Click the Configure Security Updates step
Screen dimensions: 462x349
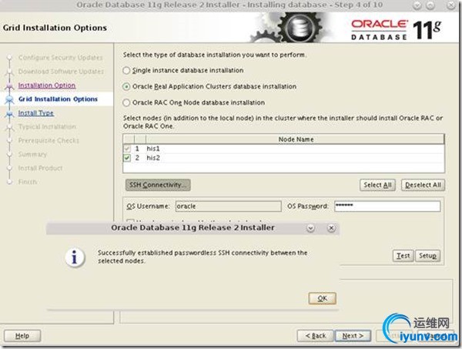[x=60, y=58]
